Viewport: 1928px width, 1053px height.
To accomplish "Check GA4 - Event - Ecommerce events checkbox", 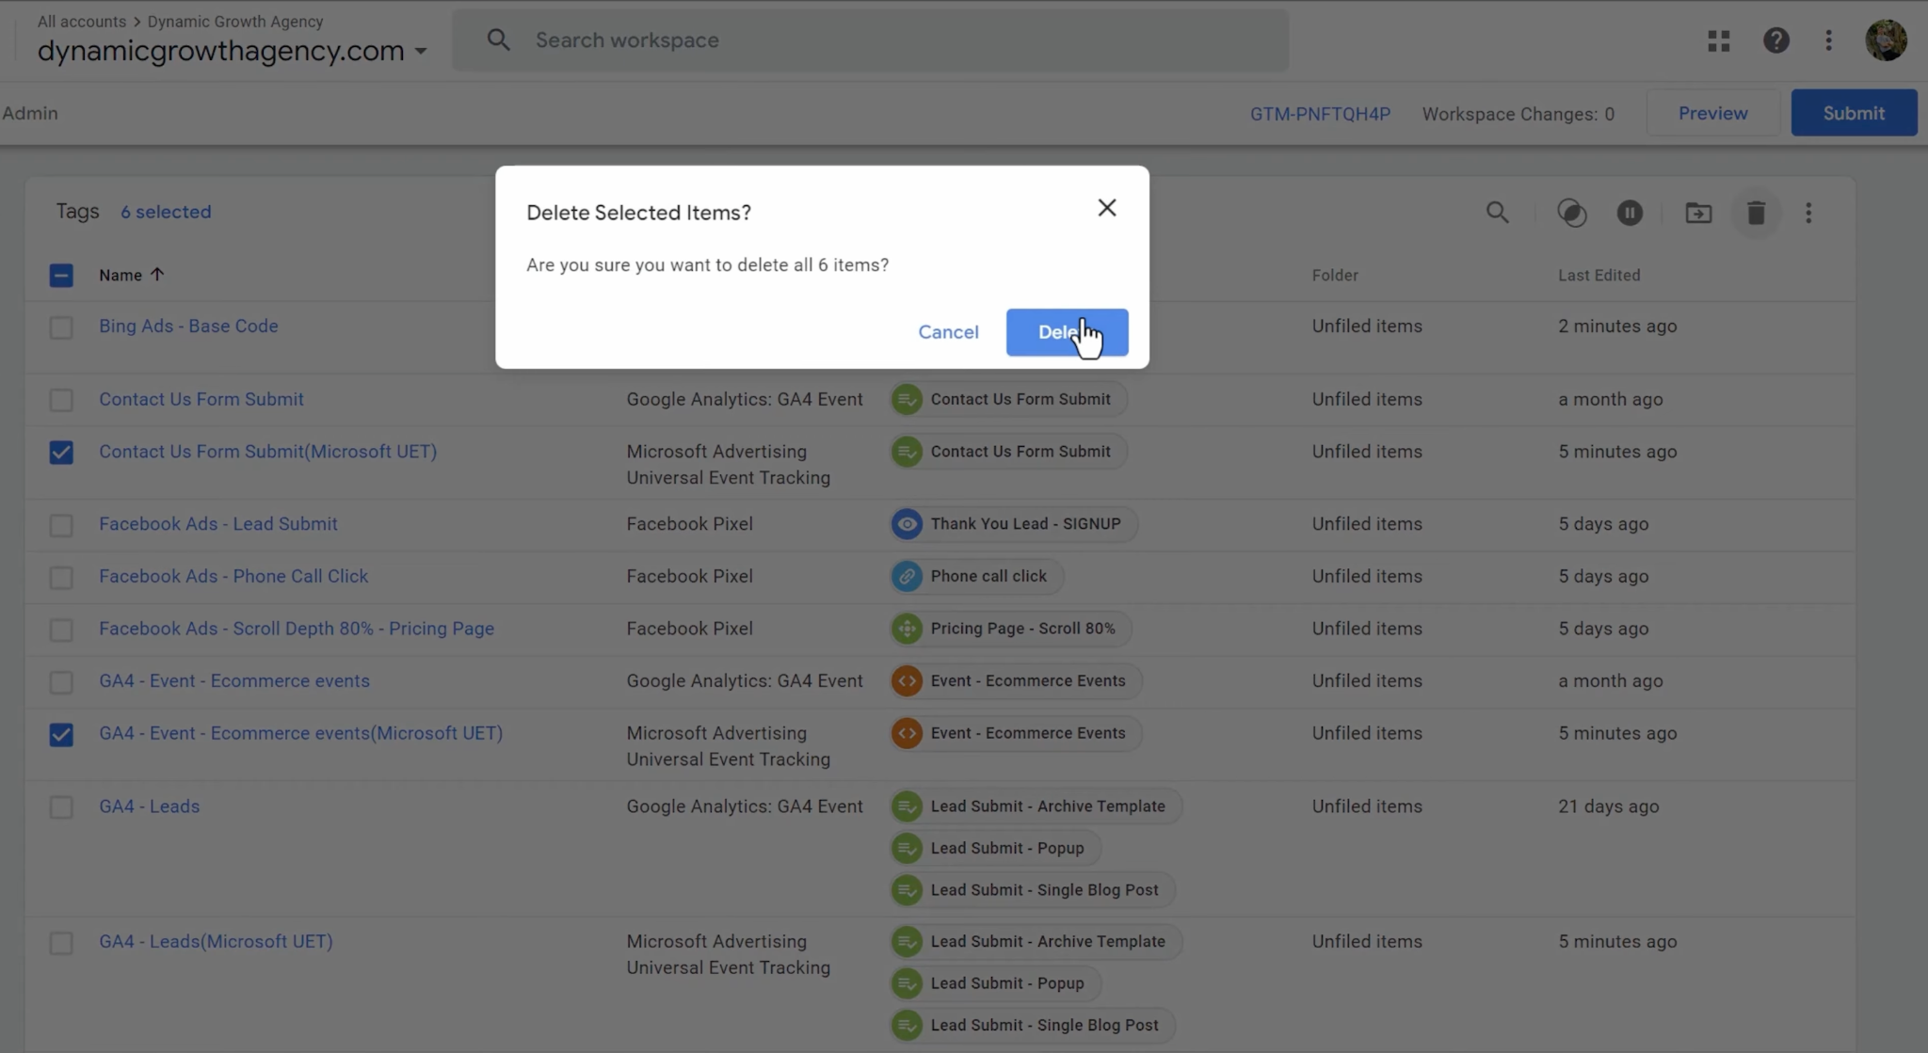I will (61, 682).
